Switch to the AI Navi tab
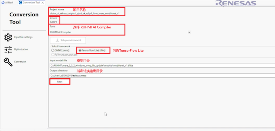Viewport: 275px width, 131px height. pos(9,3)
